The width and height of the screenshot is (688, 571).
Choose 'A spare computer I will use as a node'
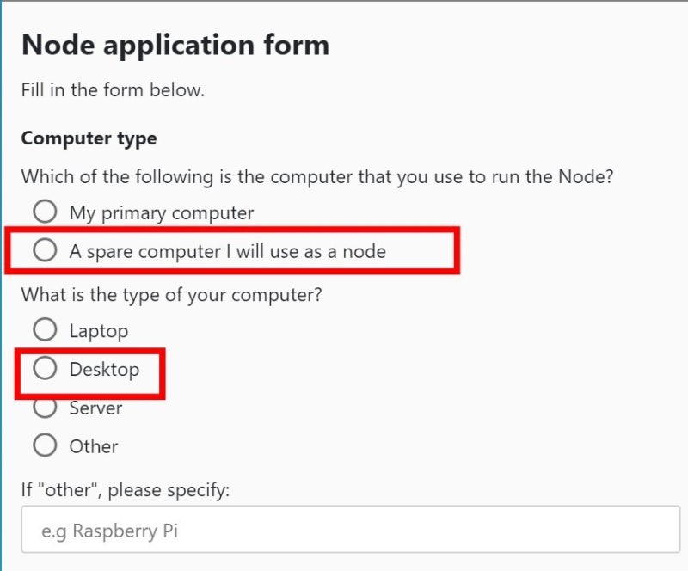[45, 251]
